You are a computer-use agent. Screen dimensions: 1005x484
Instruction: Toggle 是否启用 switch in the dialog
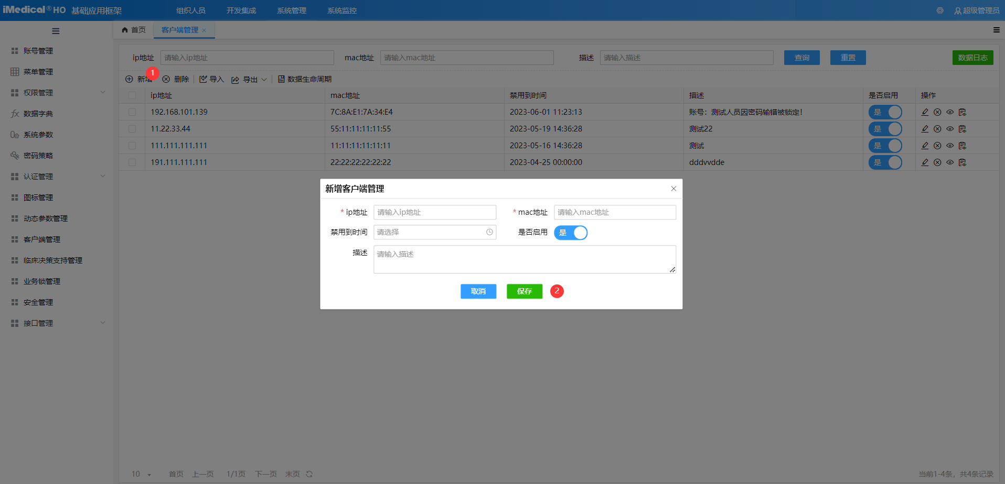pos(571,233)
